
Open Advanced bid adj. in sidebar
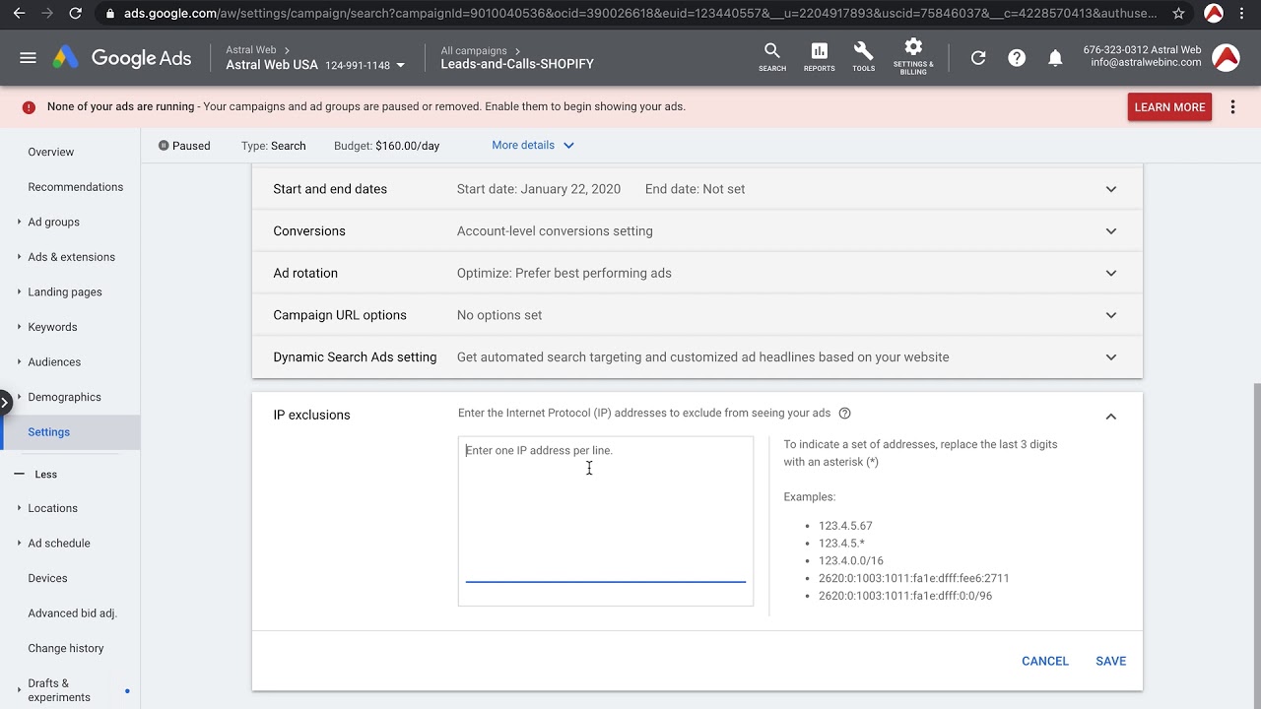(x=72, y=613)
